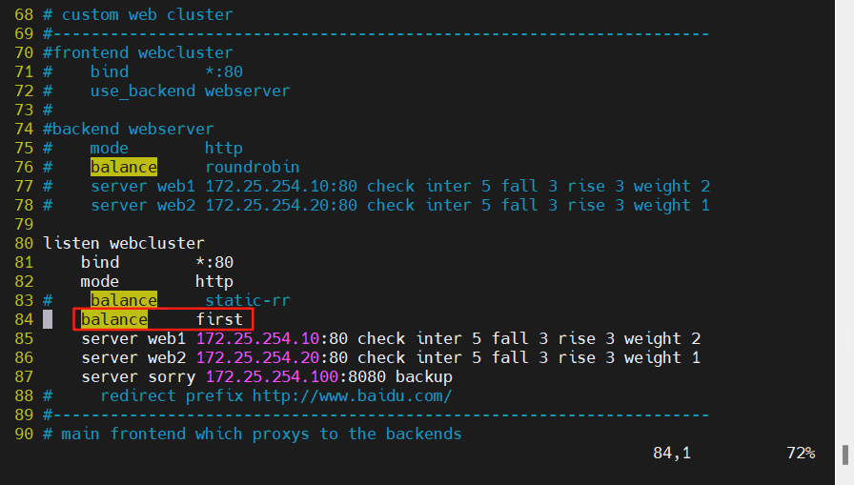Click line number 73
The width and height of the screenshot is (854, 485).
(24, 110)
